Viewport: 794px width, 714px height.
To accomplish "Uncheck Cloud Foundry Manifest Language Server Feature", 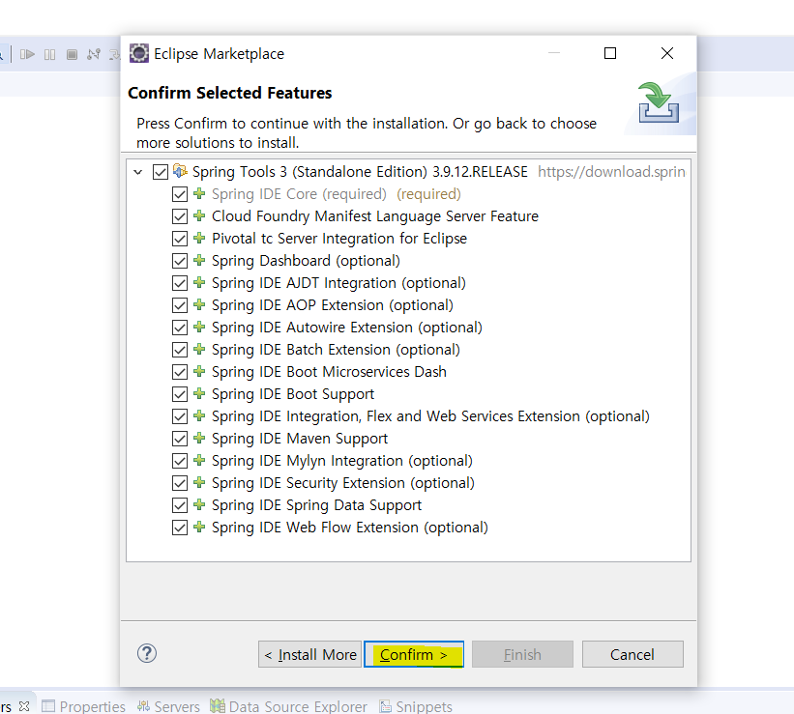I will pos(180,216).
